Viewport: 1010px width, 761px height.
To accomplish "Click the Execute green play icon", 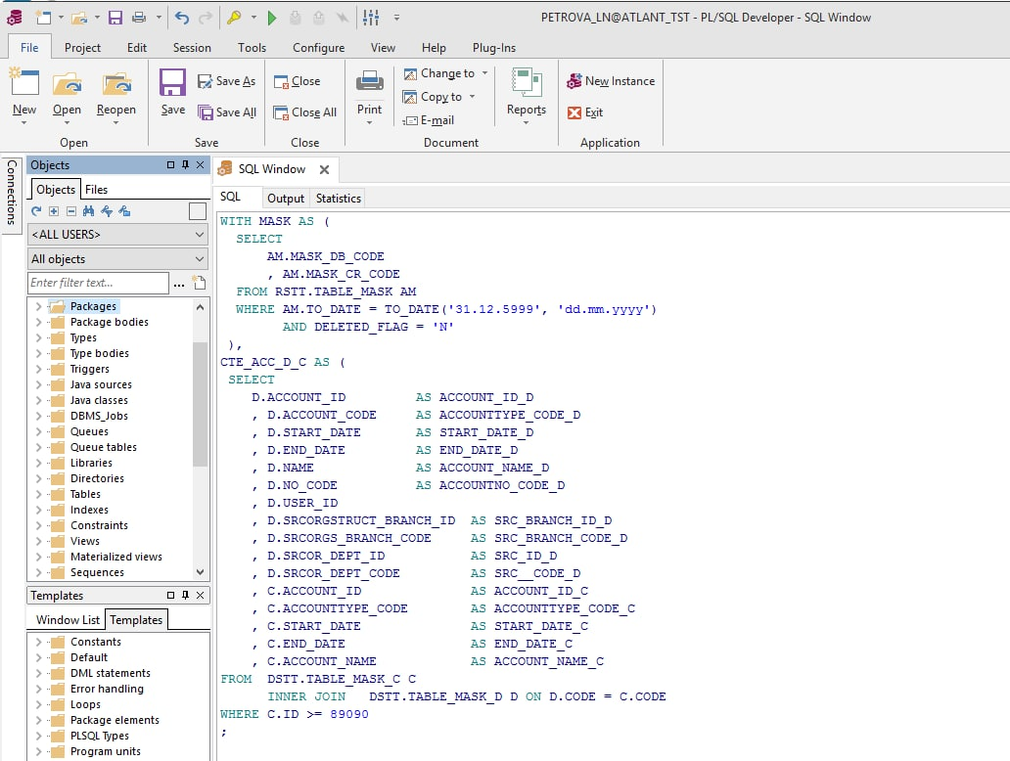I will pos(271,18).
